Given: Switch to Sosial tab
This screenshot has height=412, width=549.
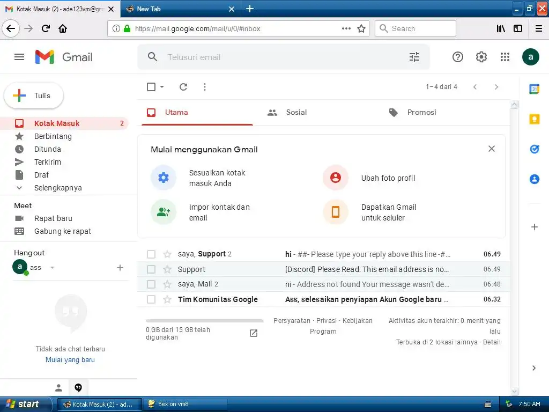Looking at the screenshot, I should pos(296,113).
